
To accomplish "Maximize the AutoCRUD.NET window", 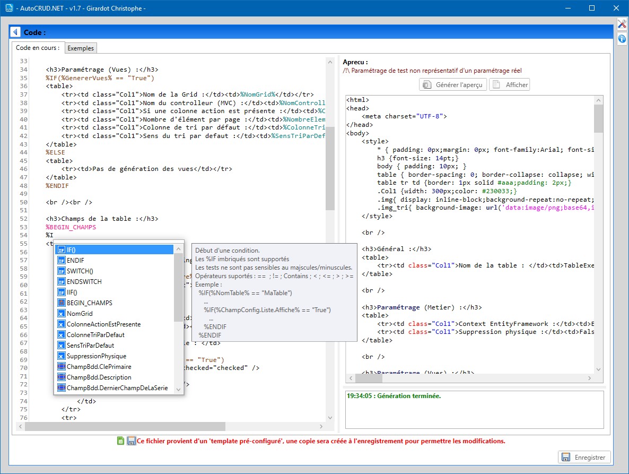I will (x=592, y=8).
